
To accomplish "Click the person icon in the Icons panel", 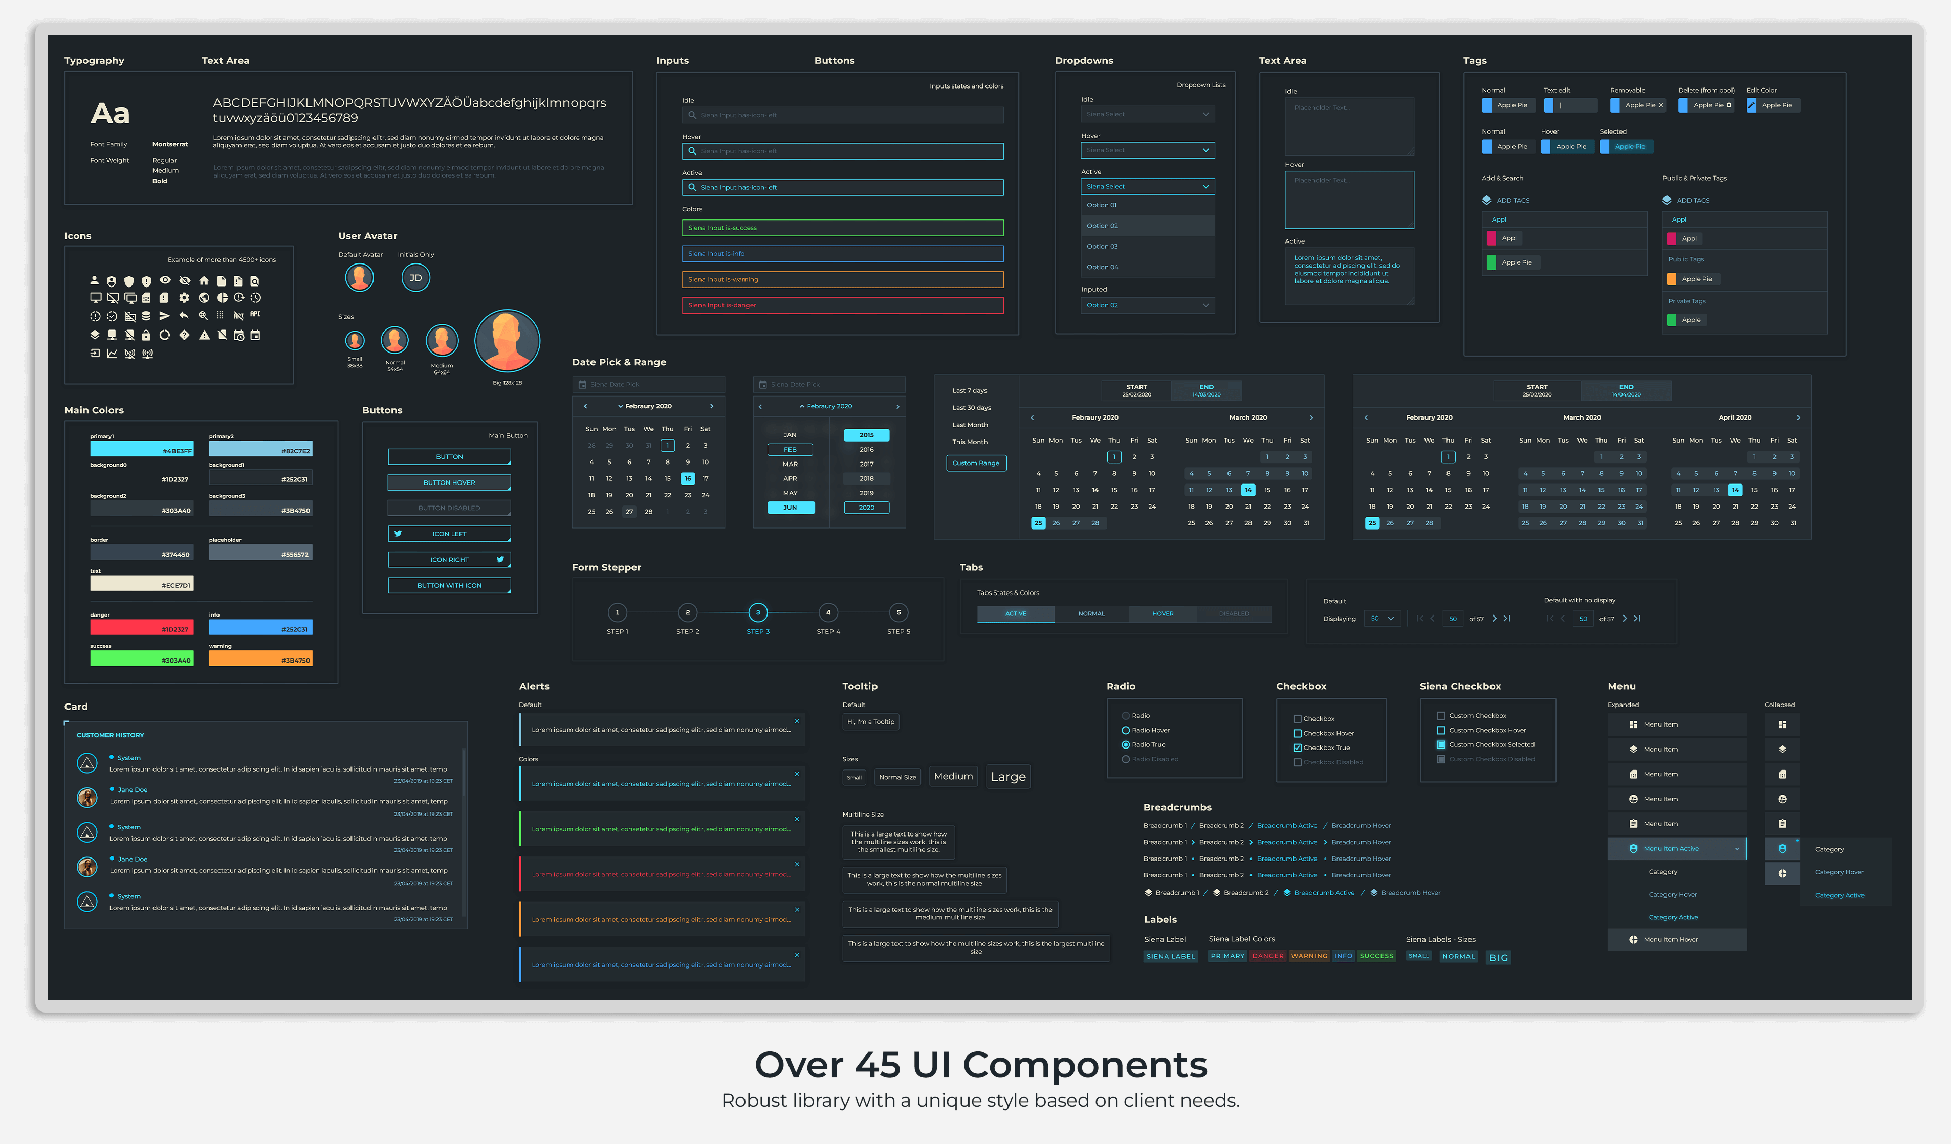I will point(95,281).
